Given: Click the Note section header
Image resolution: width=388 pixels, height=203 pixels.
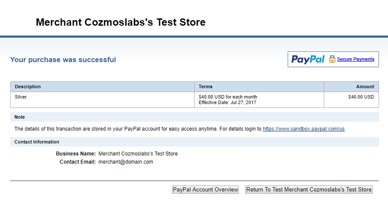Looking at the screenshot, I should (195, 117).
